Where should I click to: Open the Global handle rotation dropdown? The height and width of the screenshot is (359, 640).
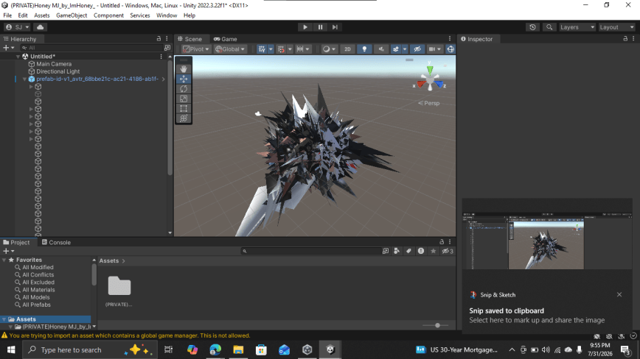pos(230,49)
